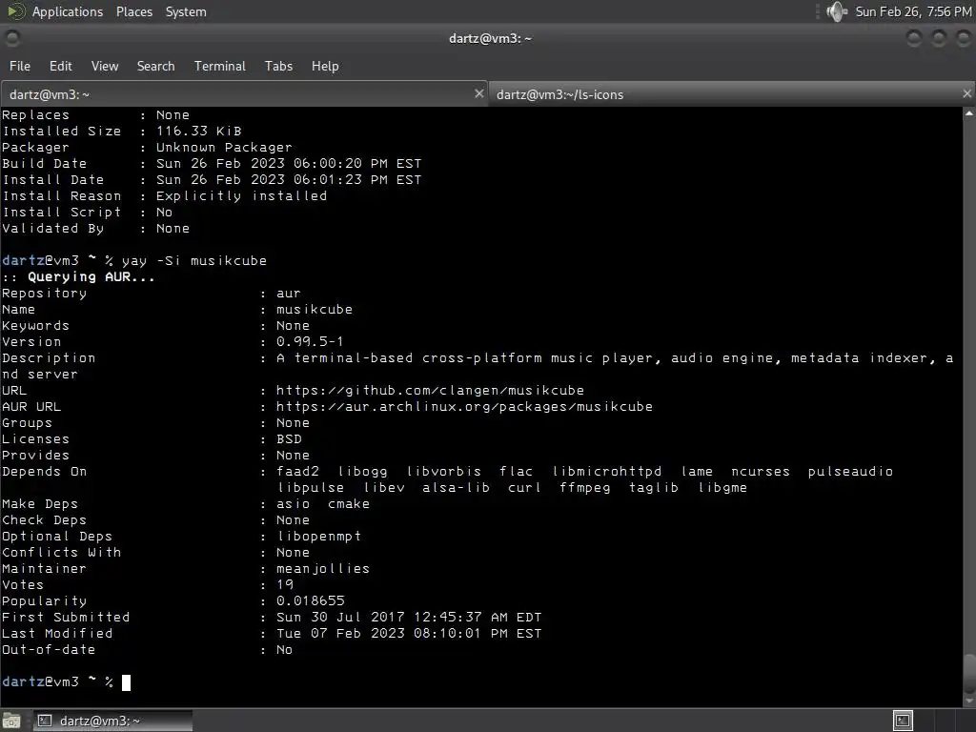Click the maintainer name meanjollies

click(x=323, y=568)
